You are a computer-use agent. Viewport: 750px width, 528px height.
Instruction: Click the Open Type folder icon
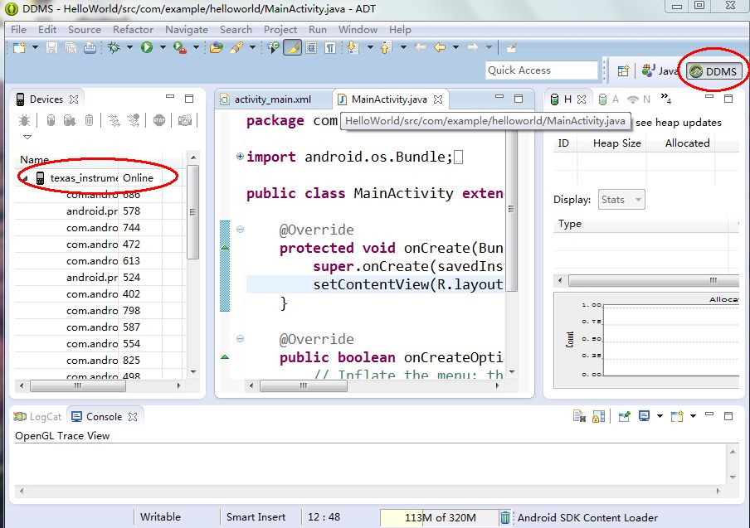click(217, 47)
